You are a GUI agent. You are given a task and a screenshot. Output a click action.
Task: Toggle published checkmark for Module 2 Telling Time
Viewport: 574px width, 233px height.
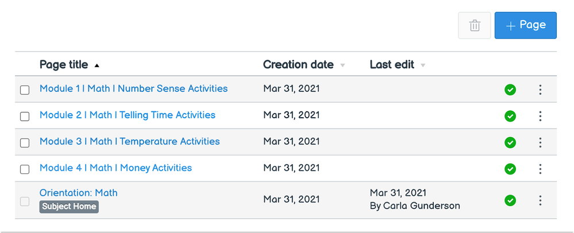[x=510, y=116]
